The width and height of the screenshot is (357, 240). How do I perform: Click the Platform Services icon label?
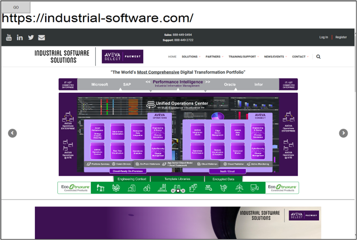tap(98, 164)
